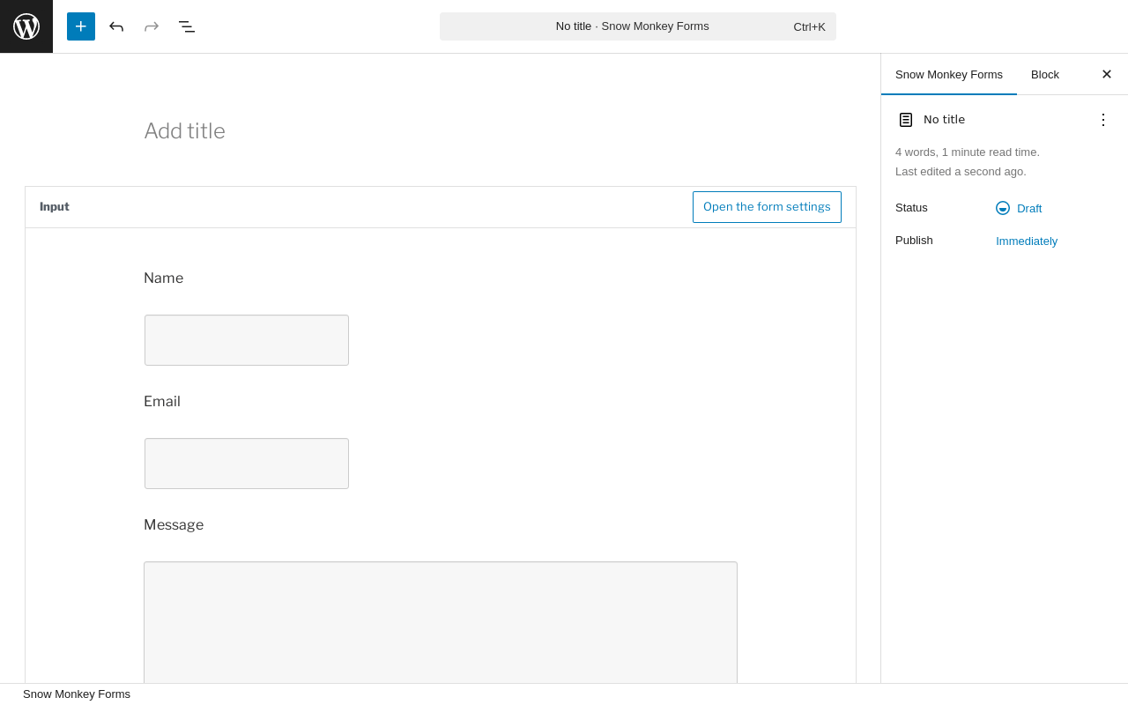Screen dimensions: 1128x705
Task: Change the Draft status
Action: tap(1028, 209)
